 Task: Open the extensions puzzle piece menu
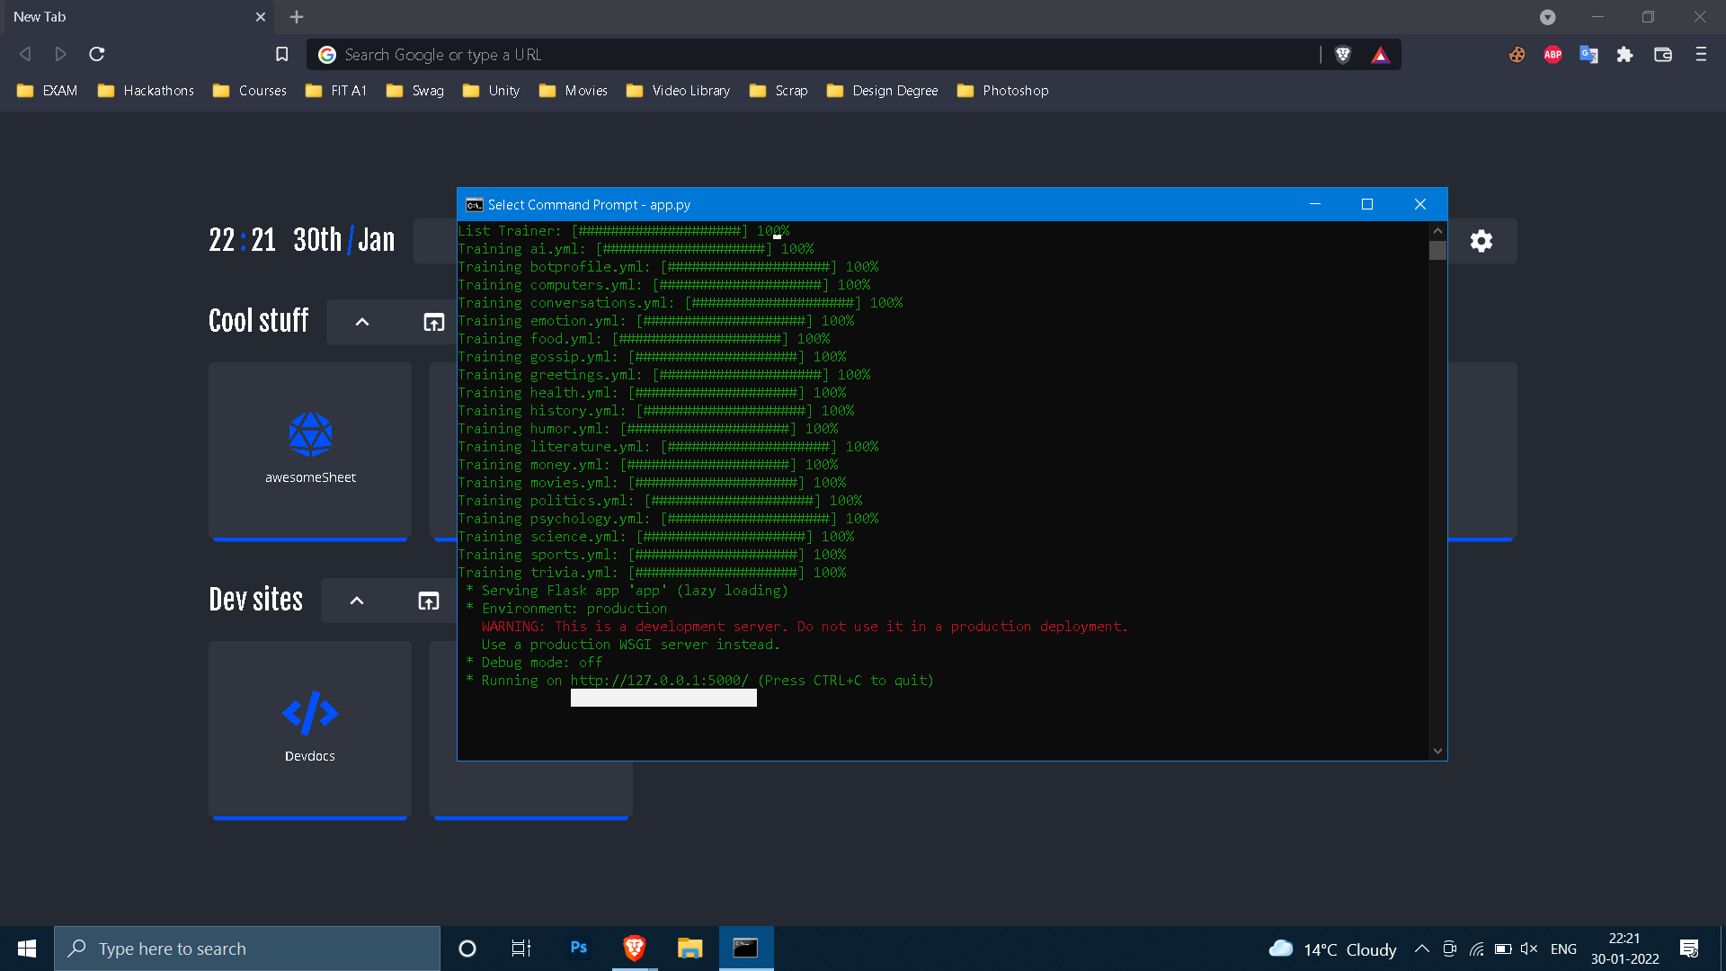[1624, 55]
